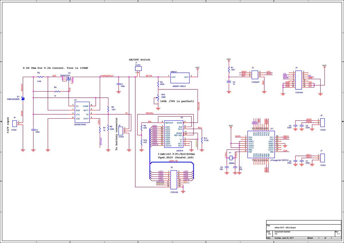Select capacitor C2 1u symbol
This screenshot has width=344, height=243.
click(229, 82)
